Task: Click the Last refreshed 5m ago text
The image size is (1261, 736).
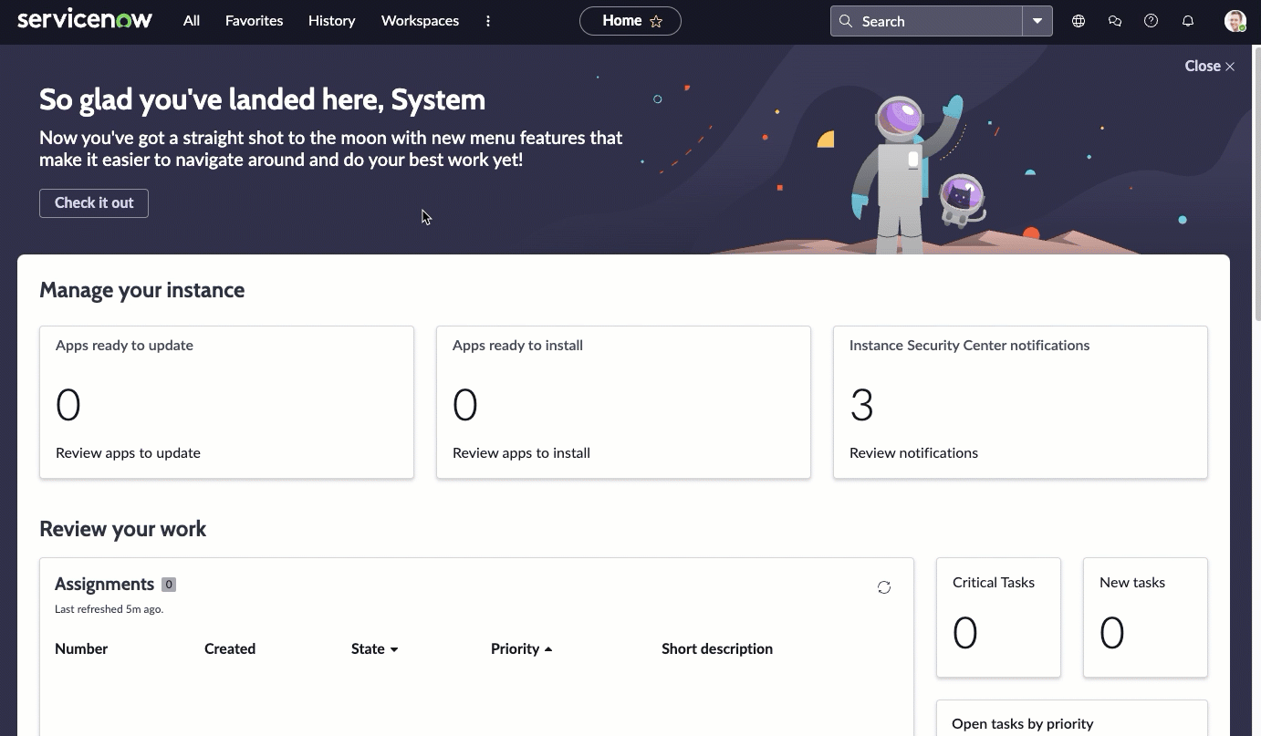Action: [109, 608]
